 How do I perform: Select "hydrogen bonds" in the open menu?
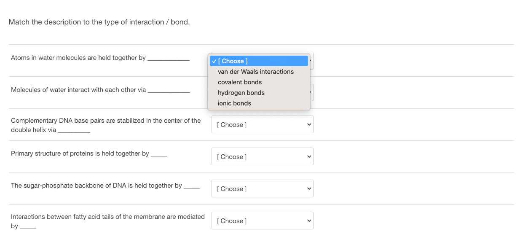[x=241, y=92]
